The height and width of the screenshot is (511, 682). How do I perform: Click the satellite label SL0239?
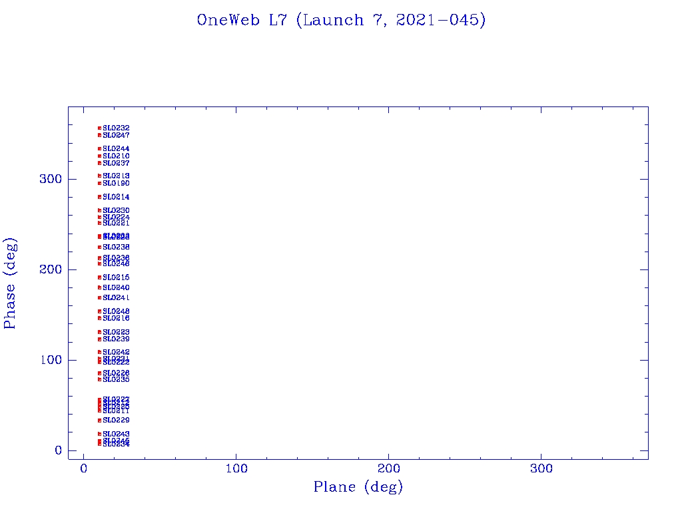116,339
